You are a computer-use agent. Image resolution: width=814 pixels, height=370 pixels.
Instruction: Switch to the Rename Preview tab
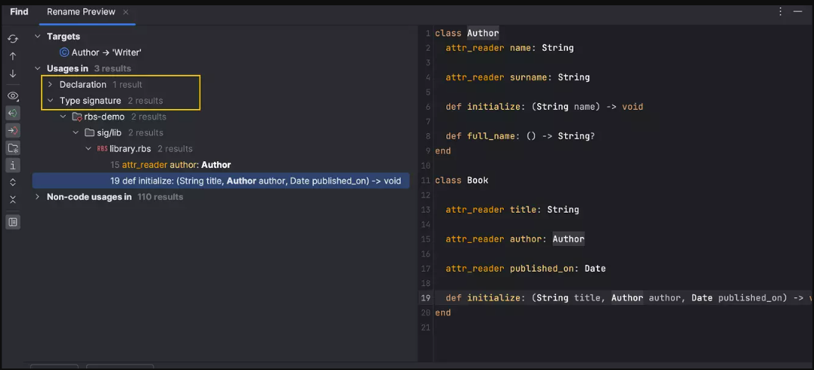(x=81, y=12)
